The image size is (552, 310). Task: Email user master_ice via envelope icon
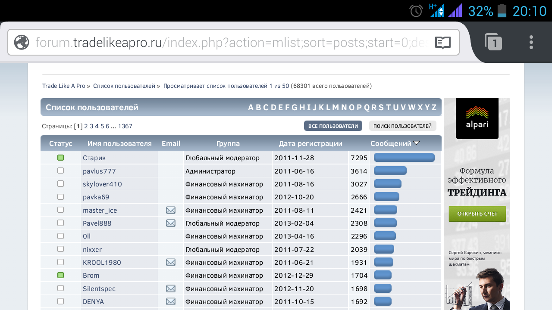click(x=171, y=210)
